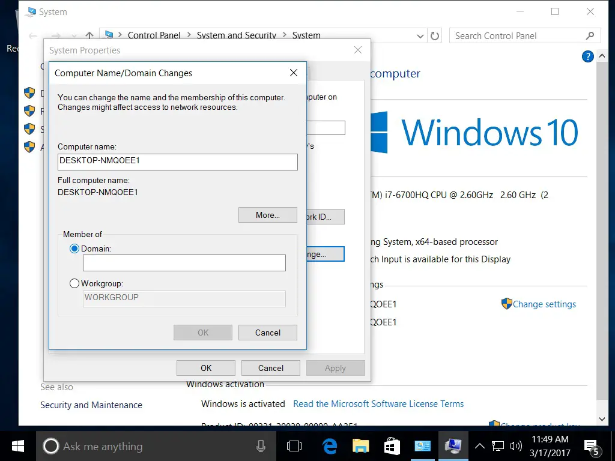Click the search magnifier icon
The height and width of the screenshot is (461, 615).
pos(590,35)
